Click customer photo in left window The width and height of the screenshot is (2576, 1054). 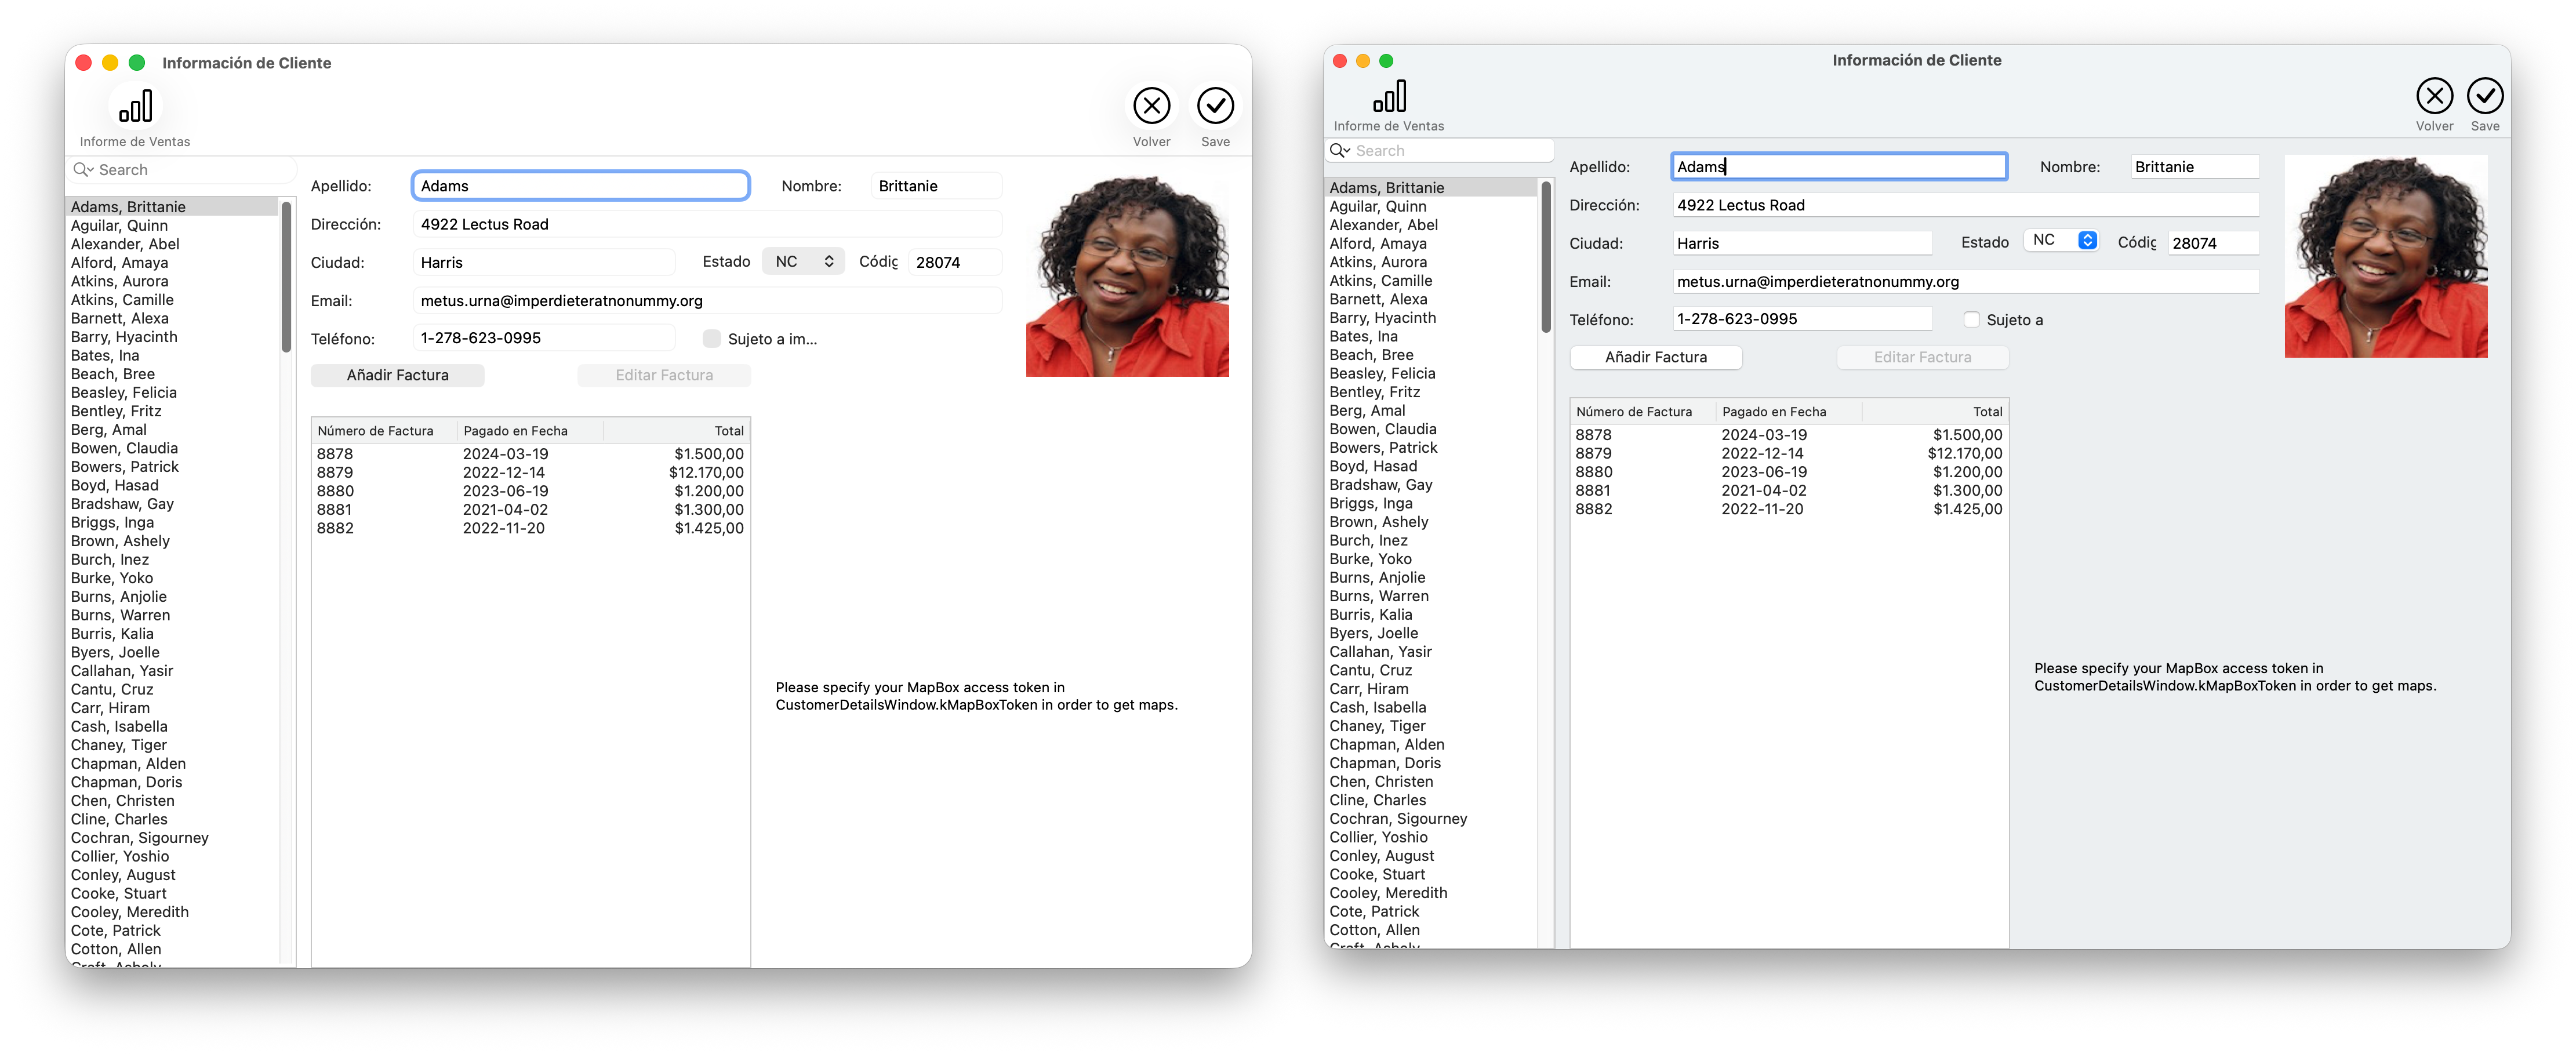pyautogui.click(x=1127, y=275)
